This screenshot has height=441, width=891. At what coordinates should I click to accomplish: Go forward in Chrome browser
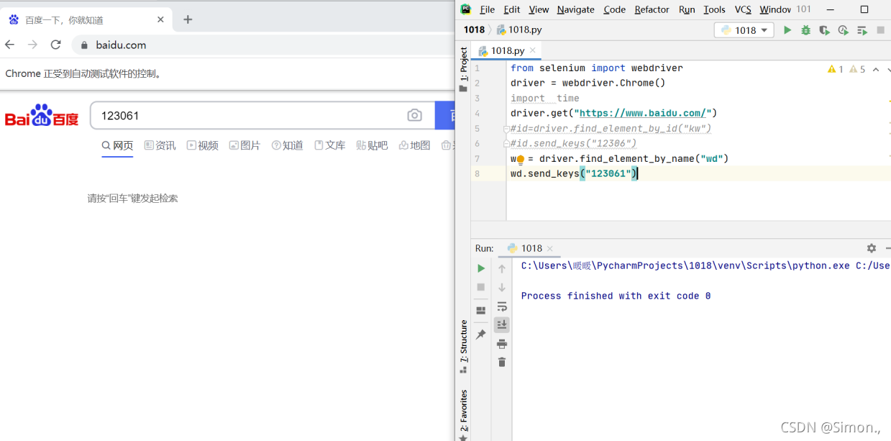click(32, 45)
